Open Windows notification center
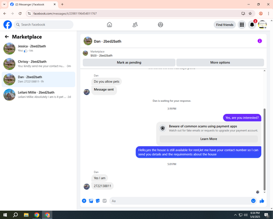The height and width of the screenshot is (219, 273). pyautogui.click(x=267, y=215)
